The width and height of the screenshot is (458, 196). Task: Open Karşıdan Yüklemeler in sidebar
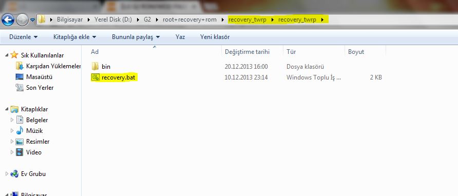click(x=53, y=66)
